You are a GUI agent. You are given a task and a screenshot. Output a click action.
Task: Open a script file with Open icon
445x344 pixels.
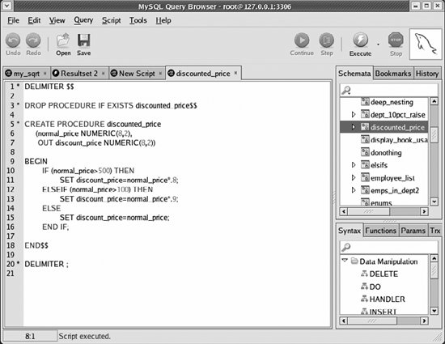63,40
